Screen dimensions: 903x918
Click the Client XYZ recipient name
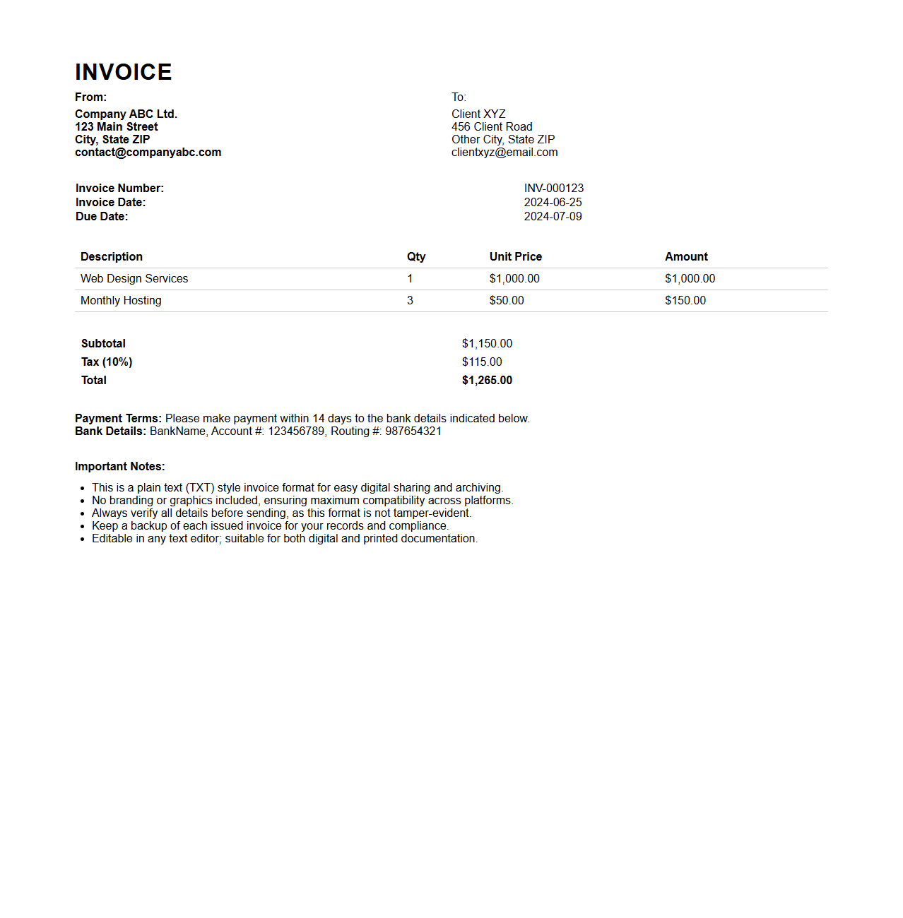tap(478, 114)
